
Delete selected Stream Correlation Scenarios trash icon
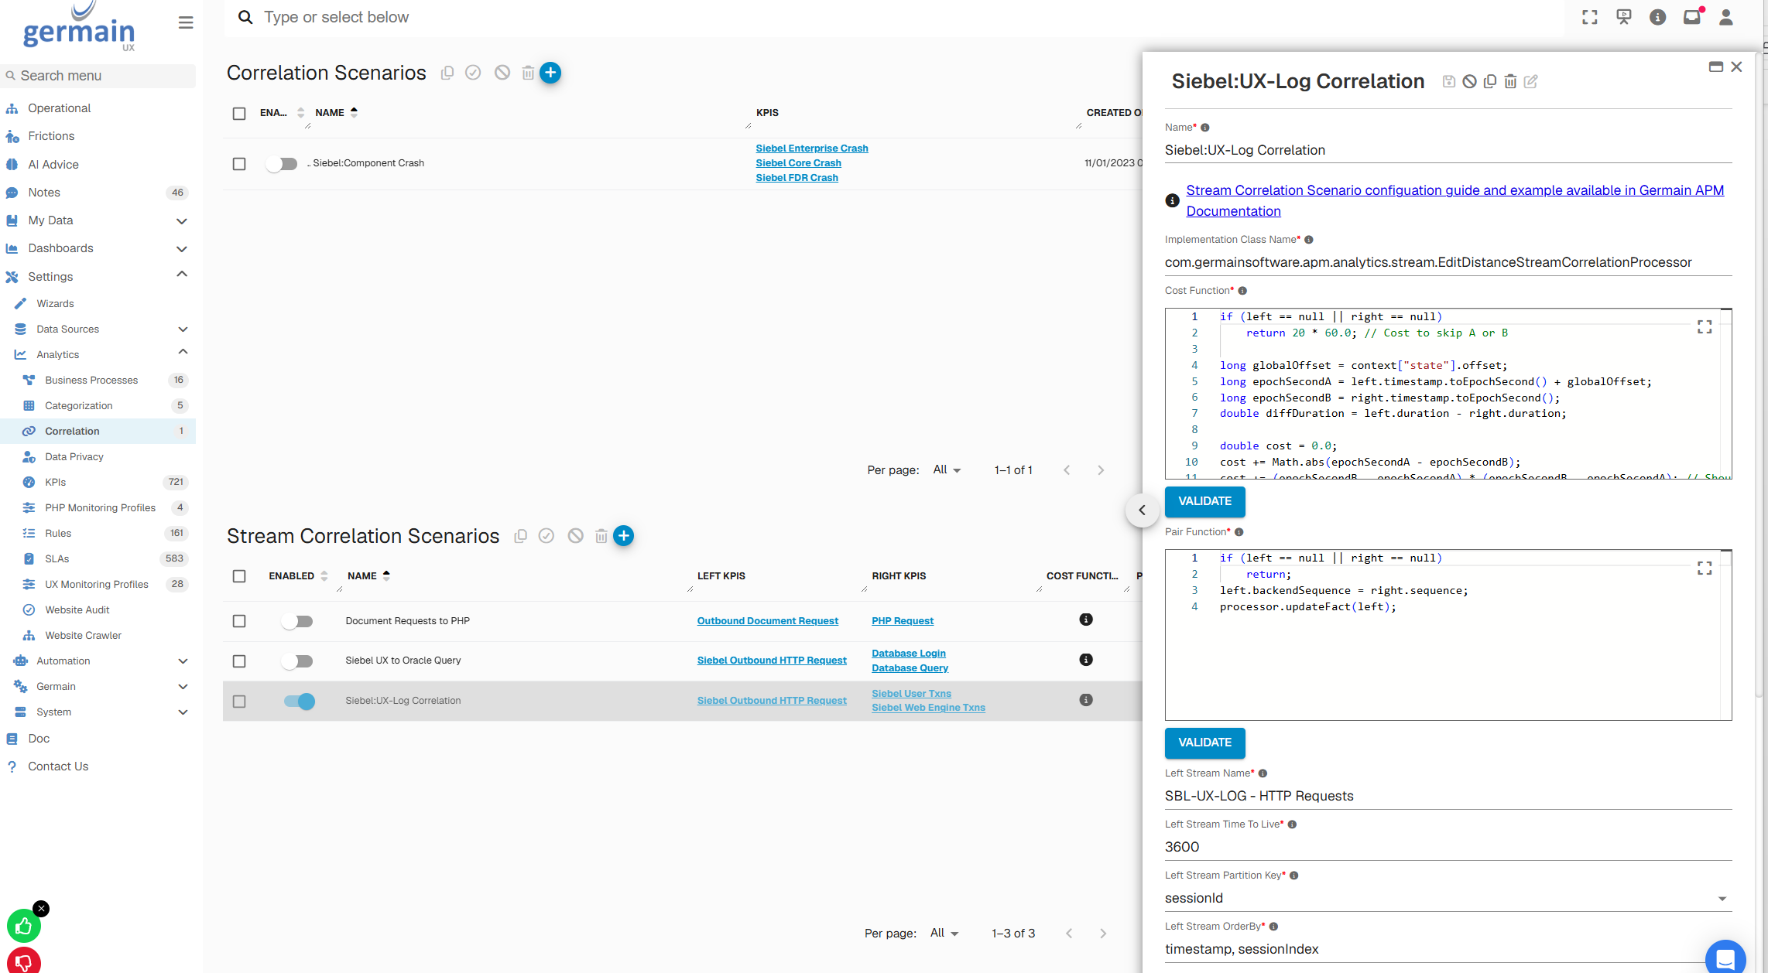[x=601, y=536]
